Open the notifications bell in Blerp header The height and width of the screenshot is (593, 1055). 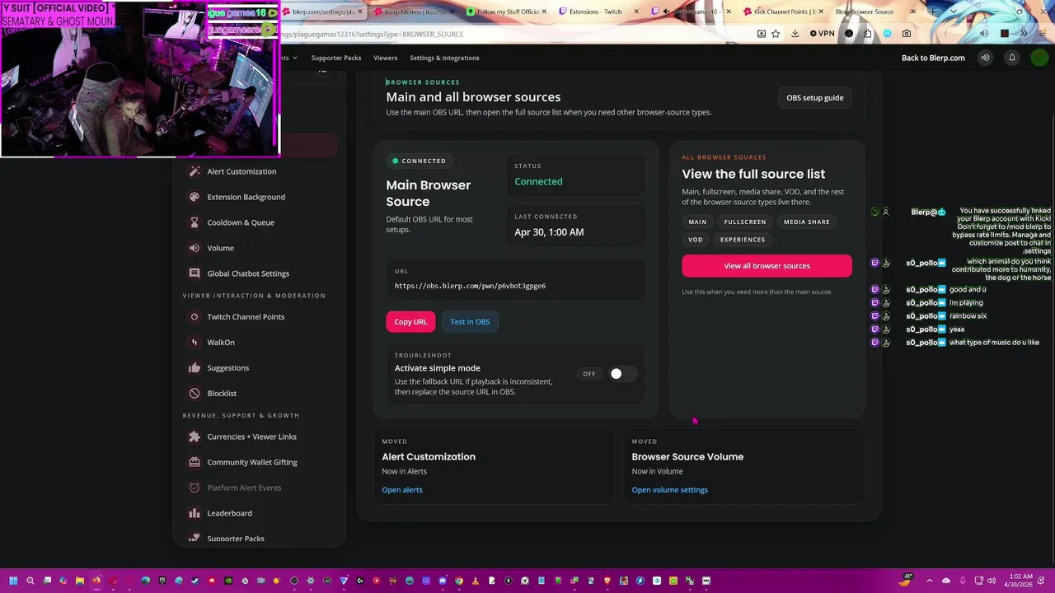click(x=1012, y=58)
